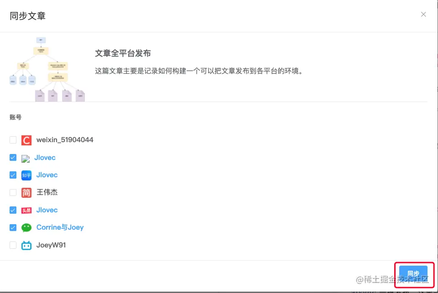Click the red CSDN platform icon

pos(26,140)
